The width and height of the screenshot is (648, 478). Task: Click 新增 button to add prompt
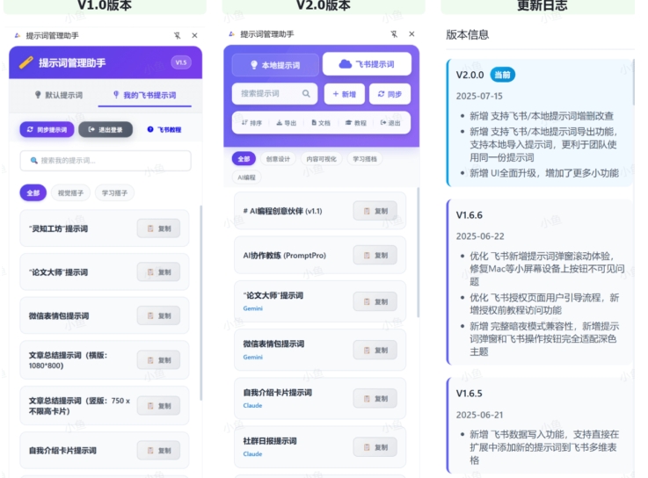tap(345, 94)
